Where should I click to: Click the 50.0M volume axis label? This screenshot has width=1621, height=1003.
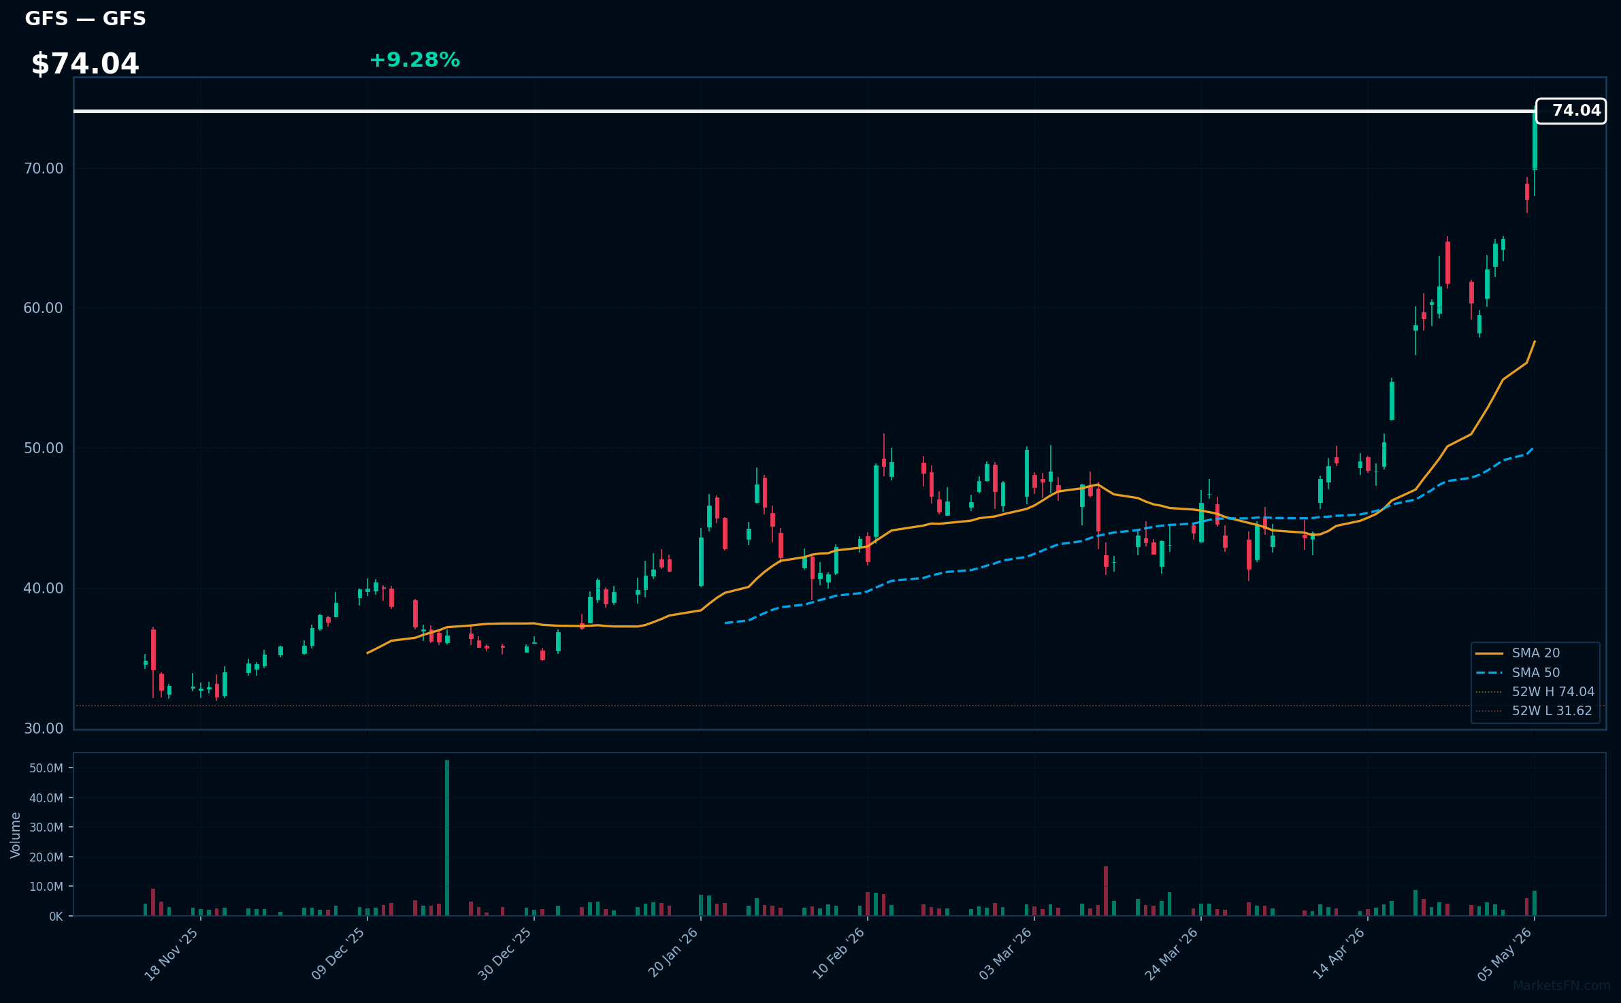(x=46, y=768)
